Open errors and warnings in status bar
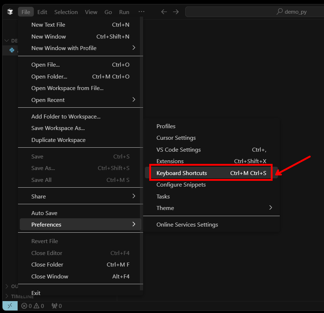This screenshot has width=324, height=313. pyautogui.click(x=33, y=306)
